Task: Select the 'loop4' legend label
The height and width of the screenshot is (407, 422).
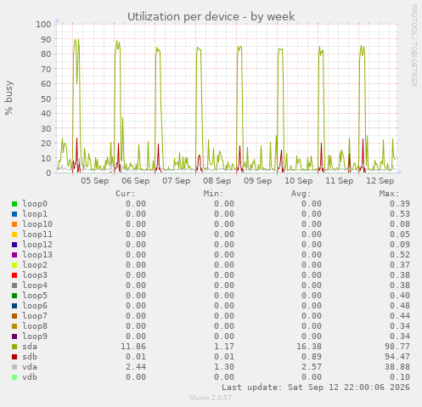Action: (x=35, y=285)
